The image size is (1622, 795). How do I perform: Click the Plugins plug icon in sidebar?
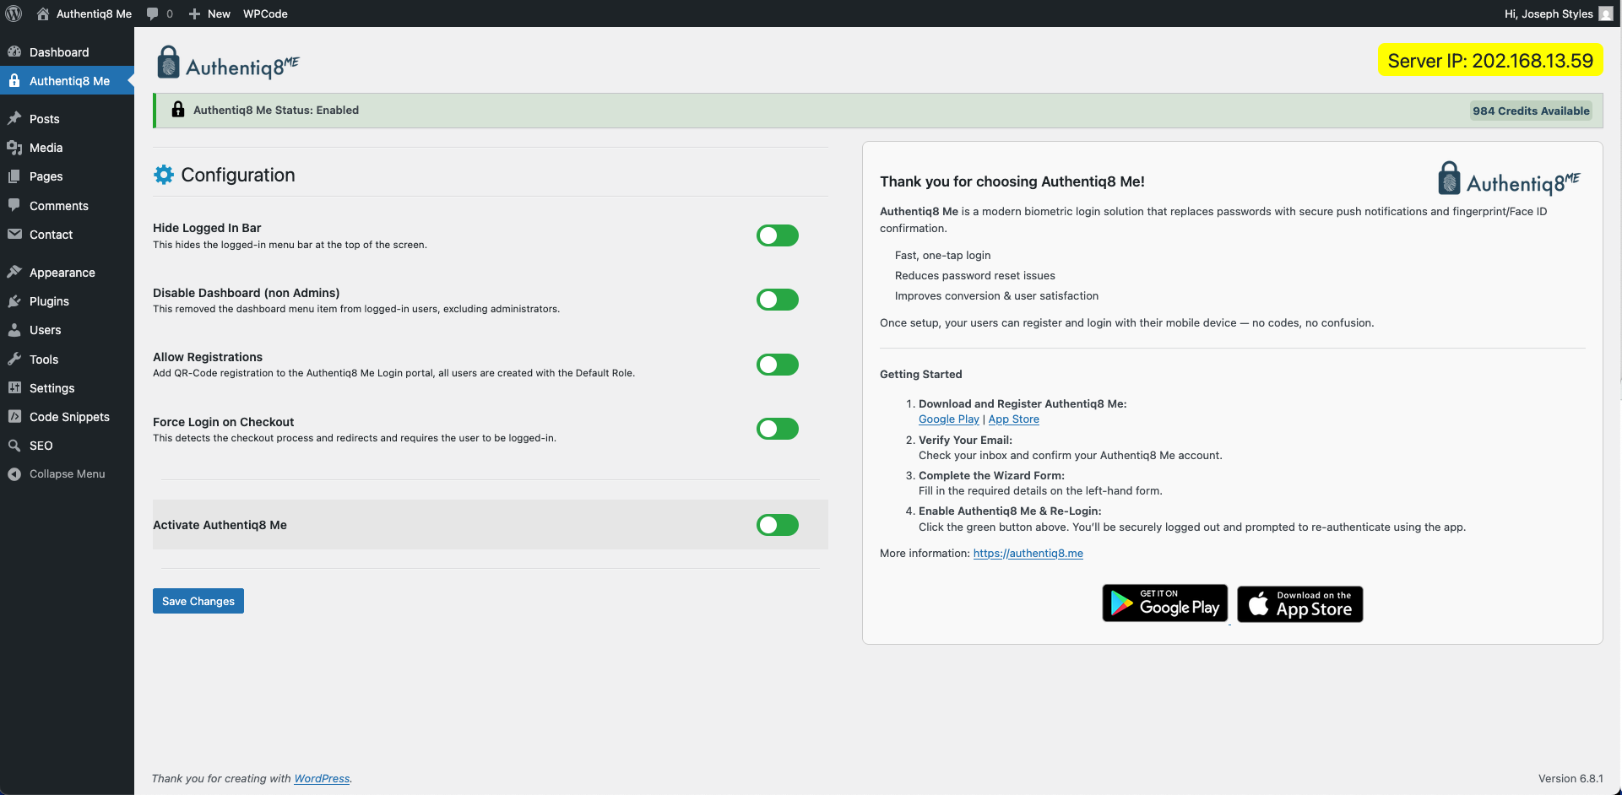pyautogui.click(x=14, y=301)
